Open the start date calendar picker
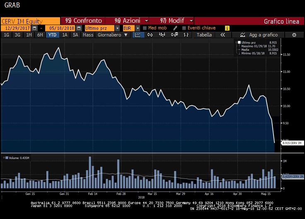Viewport: 305px width, 219px height. 34,28
